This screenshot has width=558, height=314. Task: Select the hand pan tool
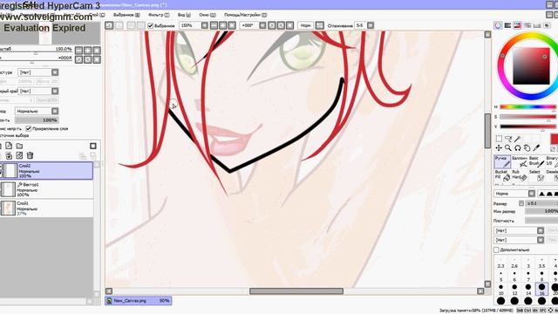coord(527,147)
